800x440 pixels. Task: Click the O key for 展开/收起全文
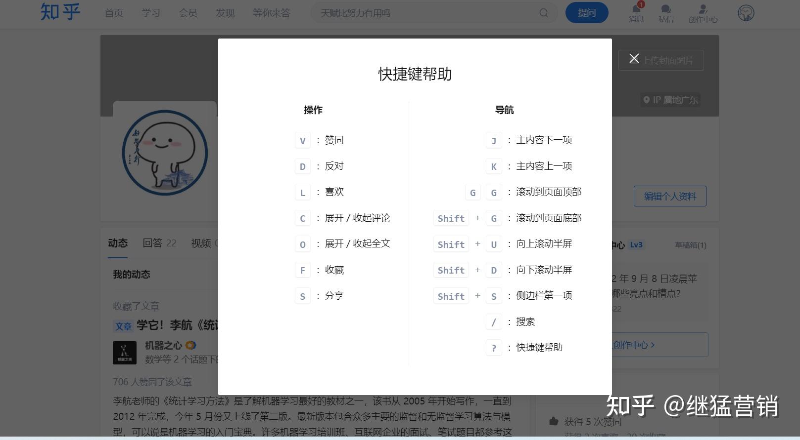[303, 244]
